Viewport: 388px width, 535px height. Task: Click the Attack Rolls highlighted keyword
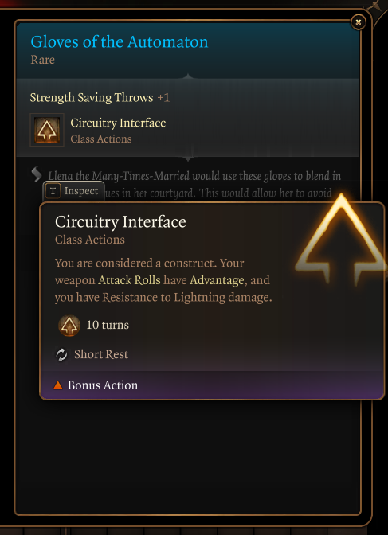129,280
